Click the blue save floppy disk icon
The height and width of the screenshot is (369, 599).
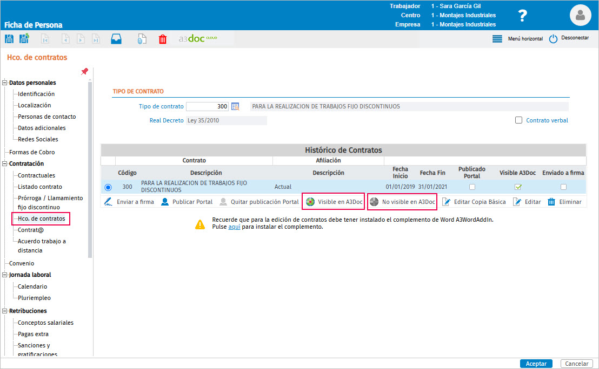(x=9, y=38)
